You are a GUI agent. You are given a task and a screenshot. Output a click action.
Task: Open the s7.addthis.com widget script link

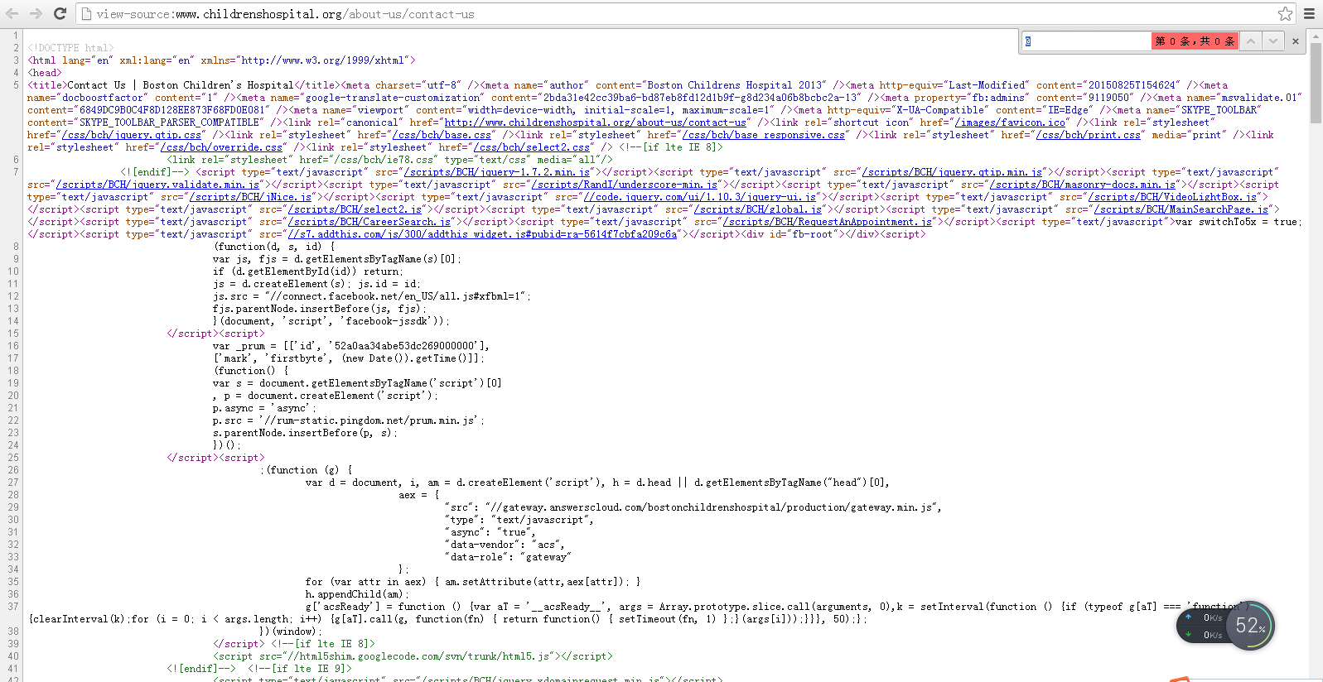click(x=482, y=234)
